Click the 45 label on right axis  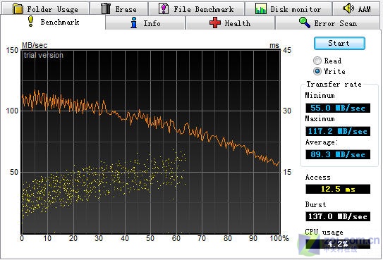click(x=287, y=50)
